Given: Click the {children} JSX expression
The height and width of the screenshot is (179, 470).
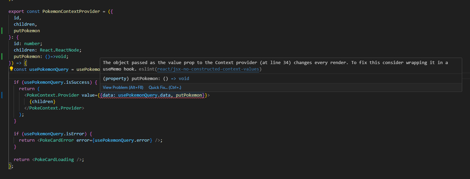Looking at the screenshot, I should coord(42,101).
